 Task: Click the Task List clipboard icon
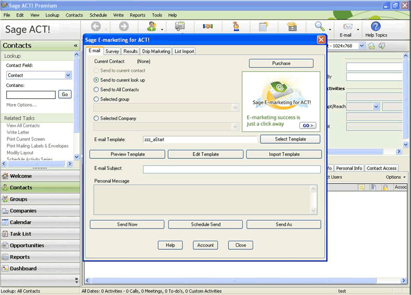tap(5, 234)
